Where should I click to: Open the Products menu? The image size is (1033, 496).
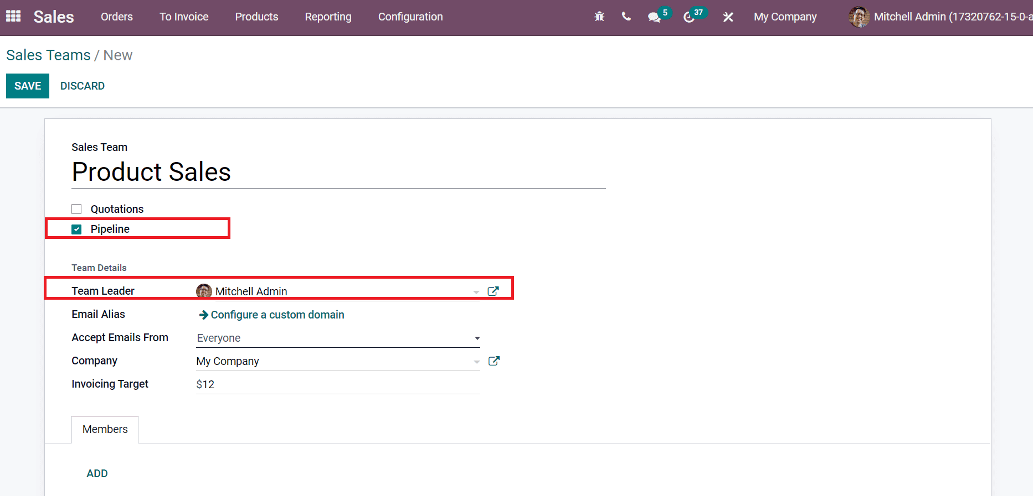point(256,17)
